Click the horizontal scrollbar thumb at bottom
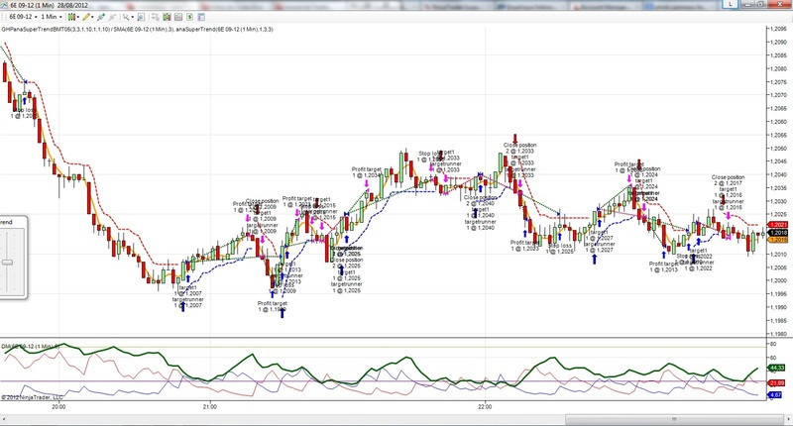Viewport: 793px width, 426px height. (674, 419)
